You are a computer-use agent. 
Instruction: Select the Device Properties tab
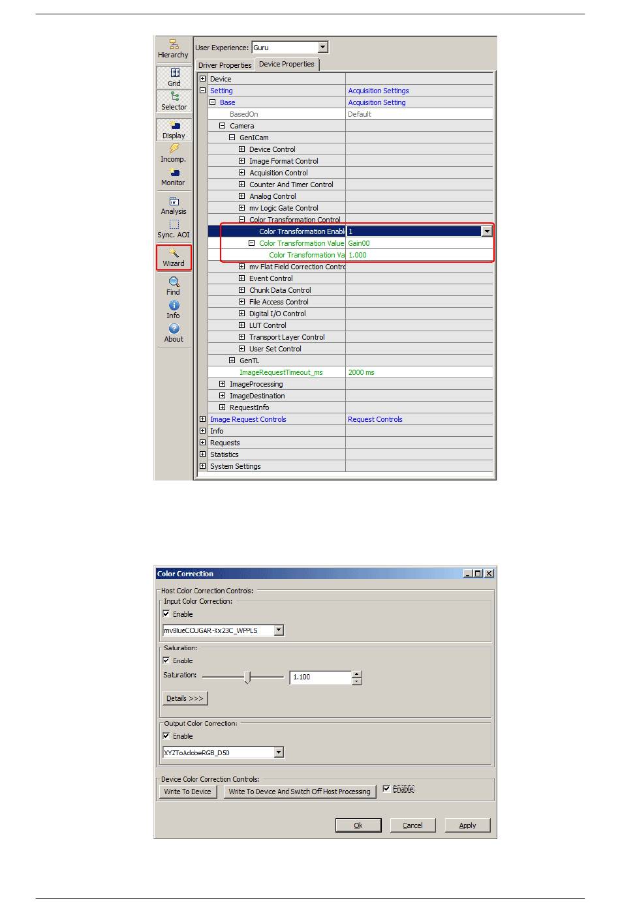[x=287, y=64]
